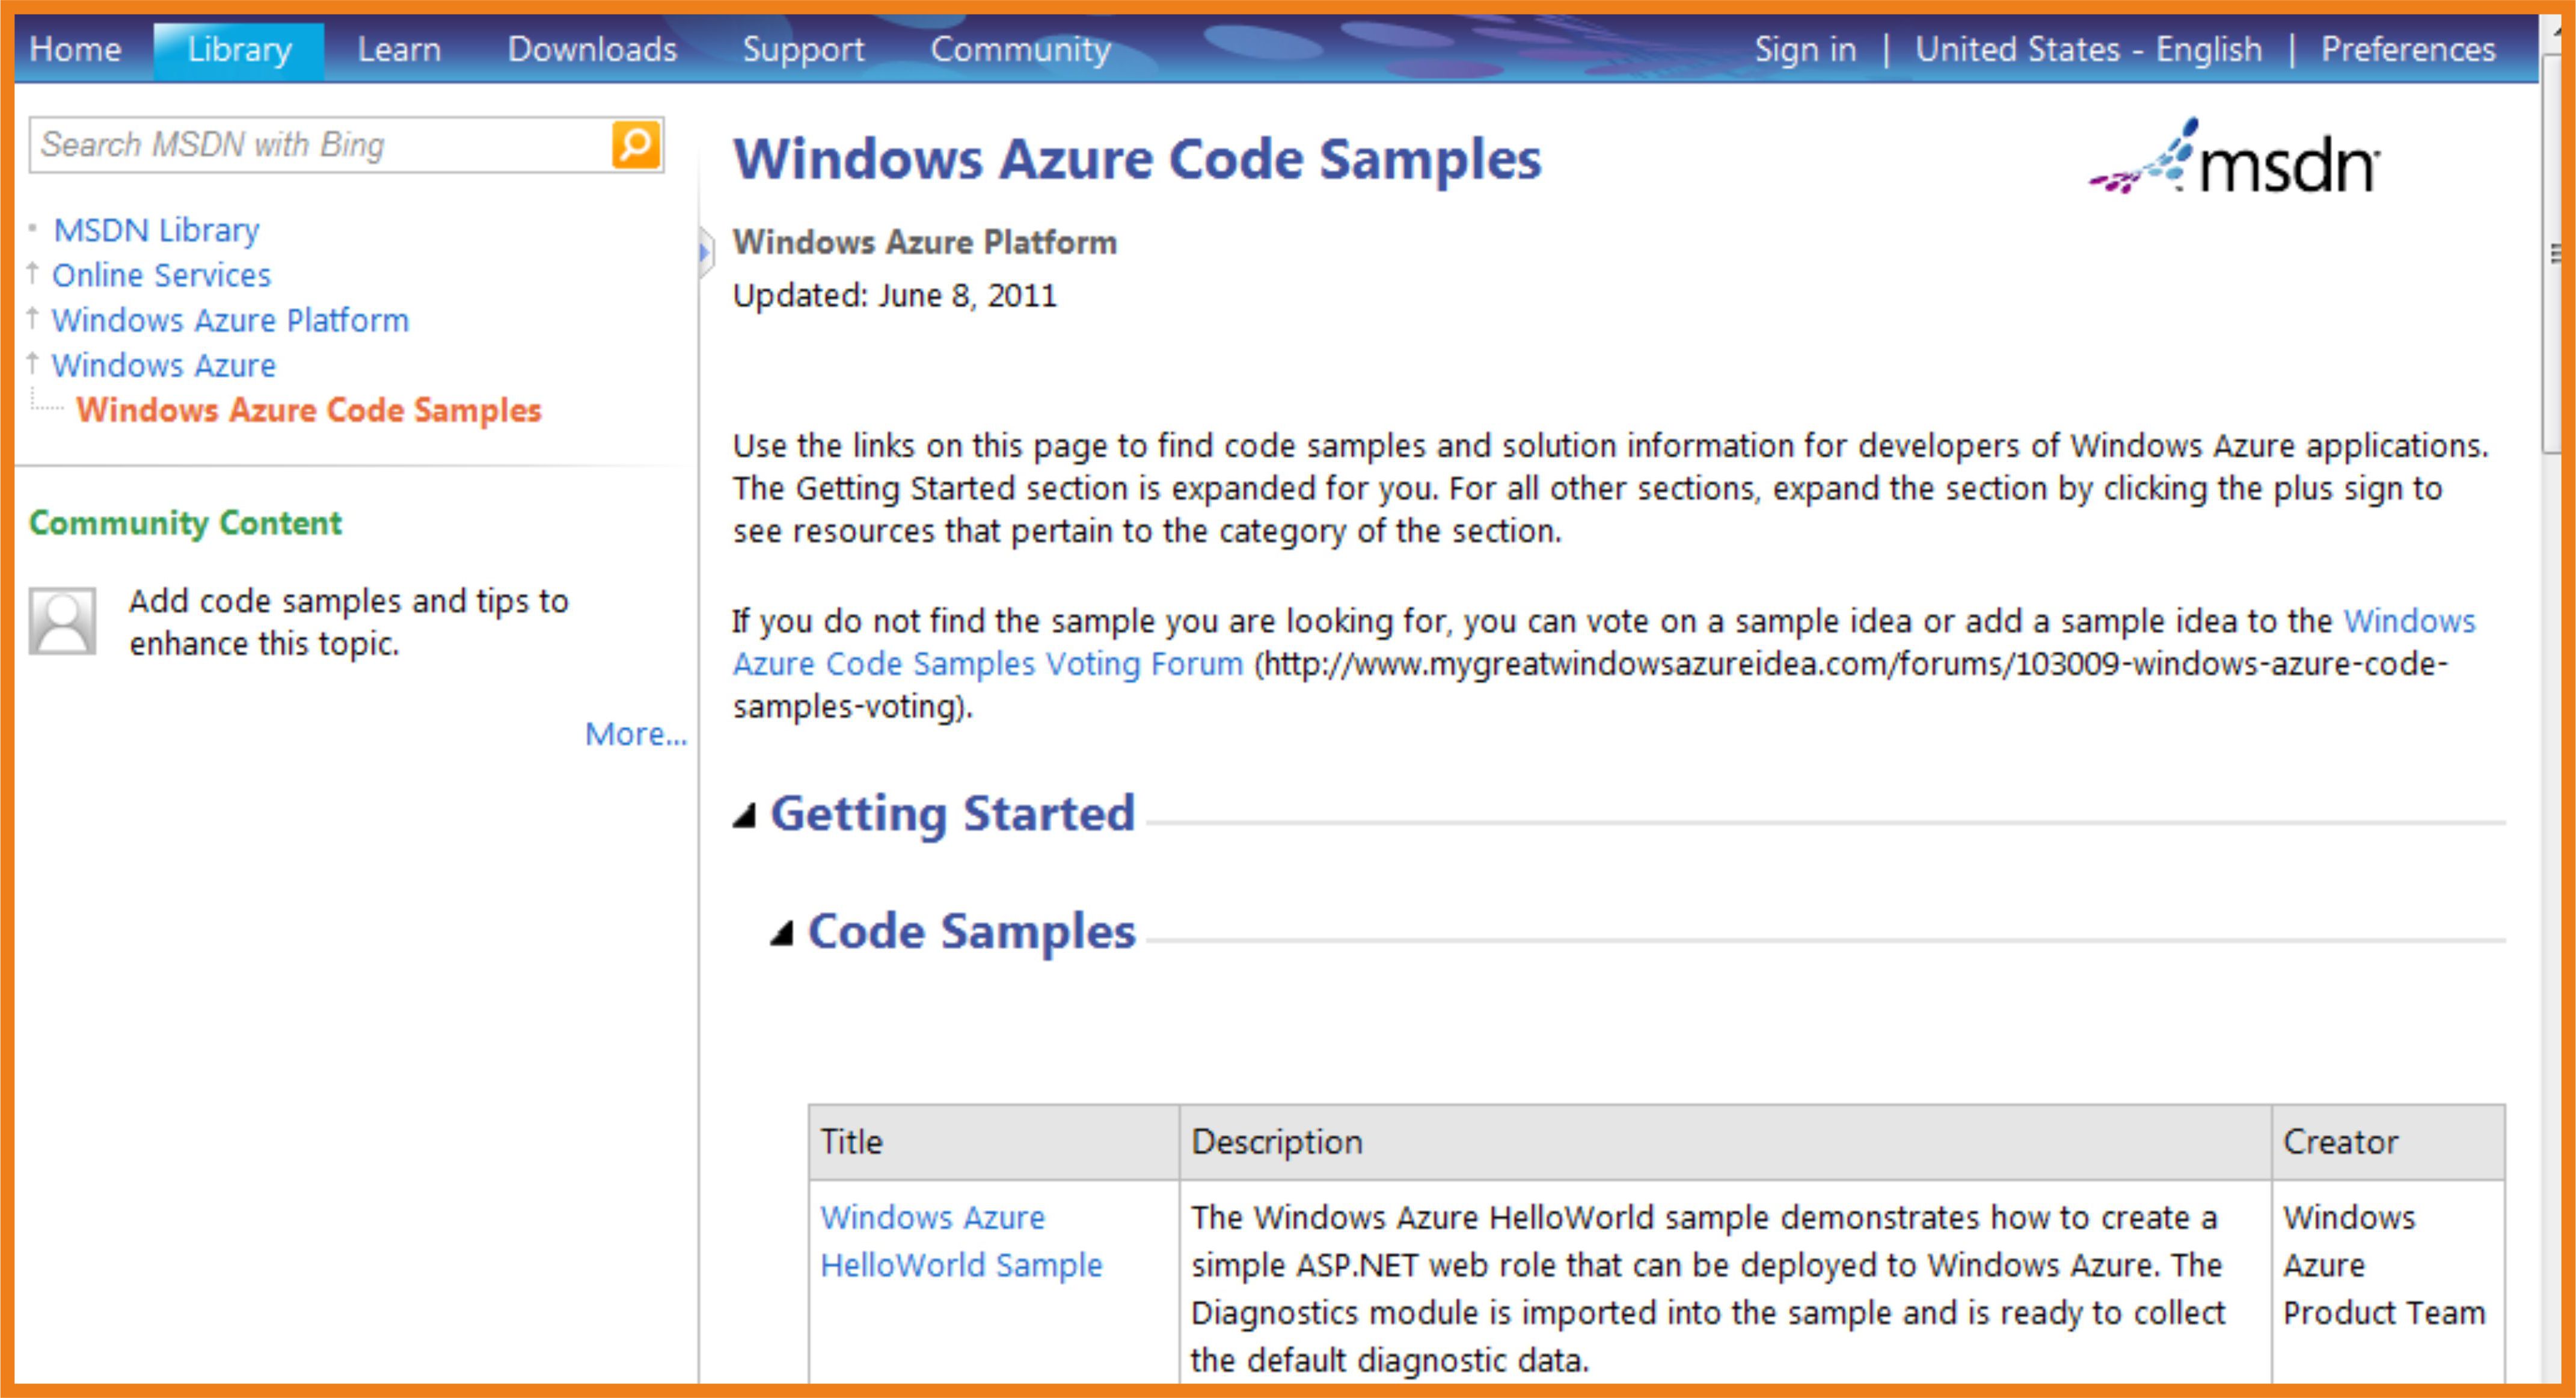Image resolution: width=2576 pixels, height=1398 pixels.
Task: Go up to Online Services in tree
Action: [161, 275]
